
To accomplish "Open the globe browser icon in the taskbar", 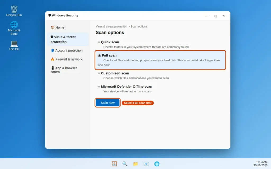I will [x=157, y=164].
